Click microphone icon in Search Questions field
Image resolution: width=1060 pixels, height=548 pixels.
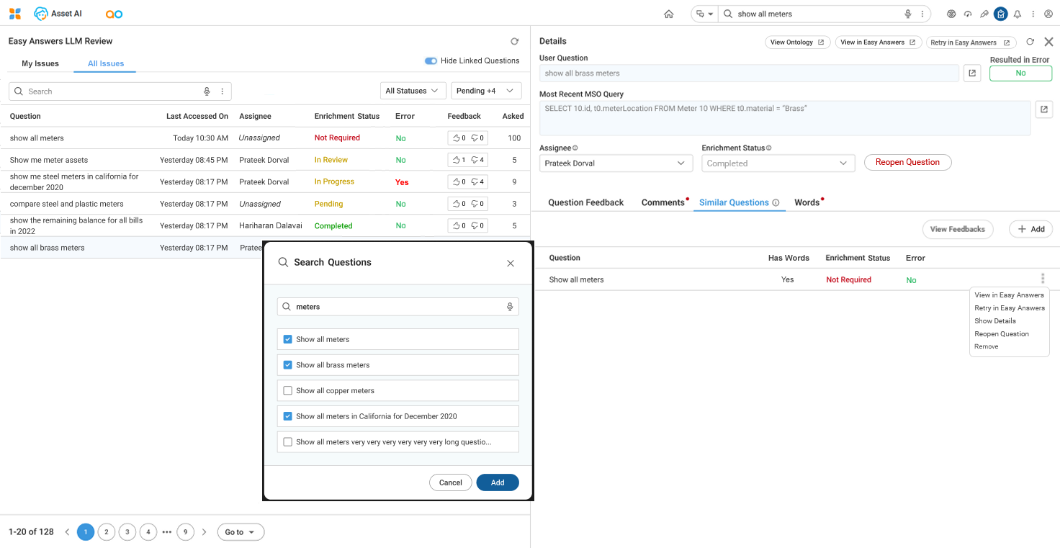pyautogui.click(x=510, y=307)
